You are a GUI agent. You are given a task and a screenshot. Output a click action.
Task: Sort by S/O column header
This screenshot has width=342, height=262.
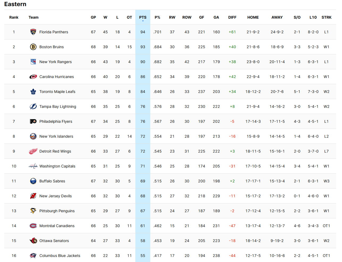[297, 17]
